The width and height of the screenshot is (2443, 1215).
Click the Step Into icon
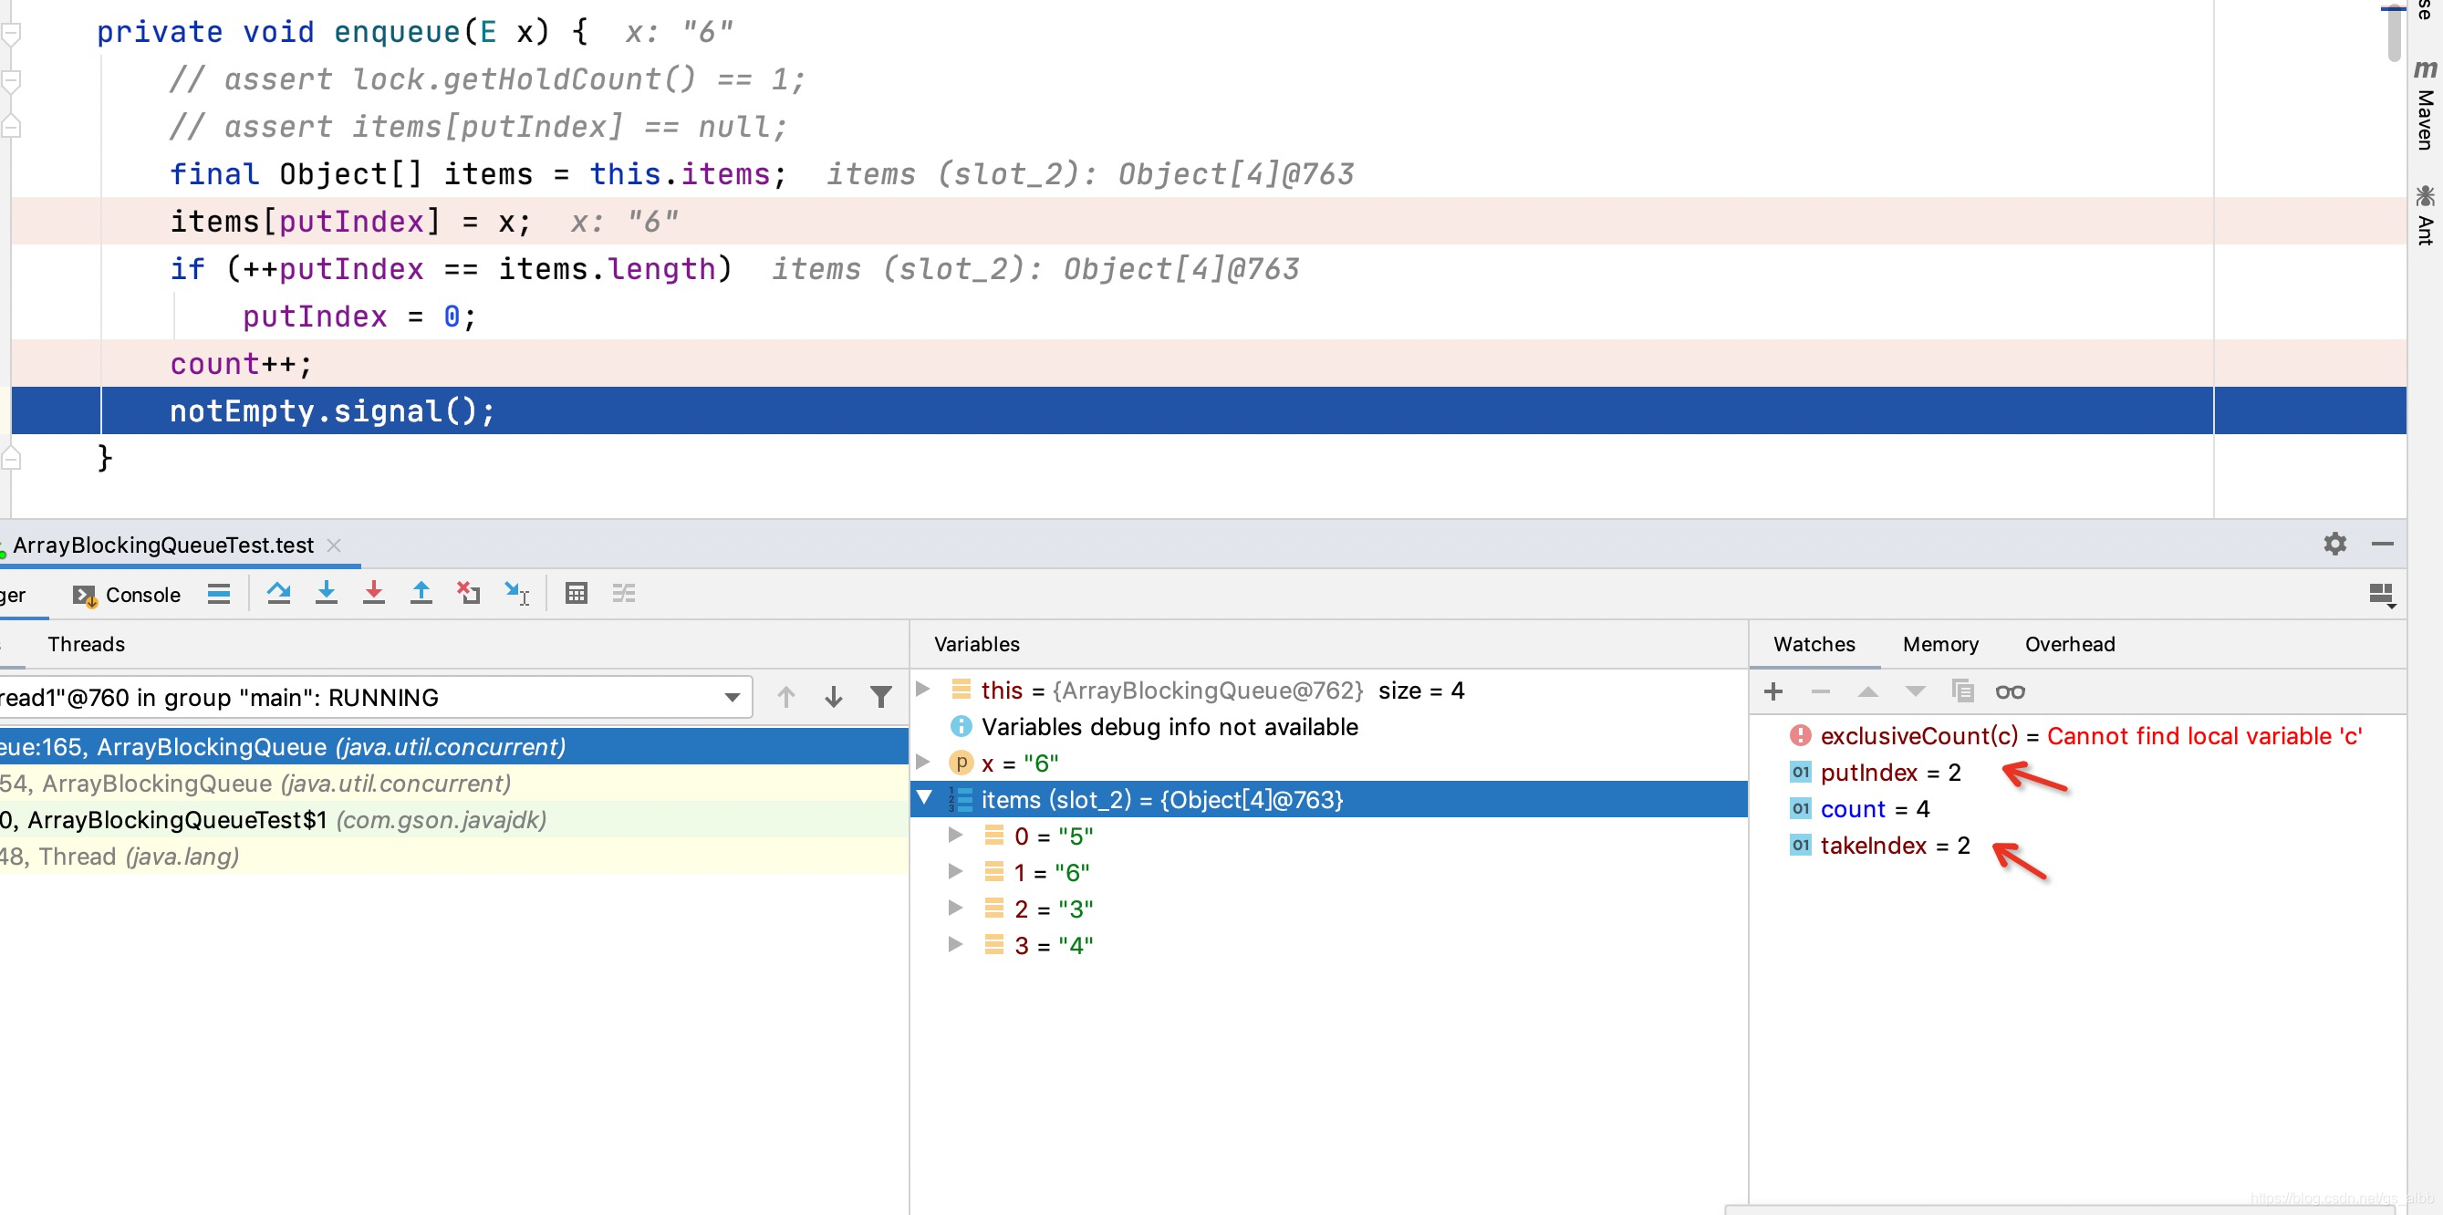tap(327, 594)
